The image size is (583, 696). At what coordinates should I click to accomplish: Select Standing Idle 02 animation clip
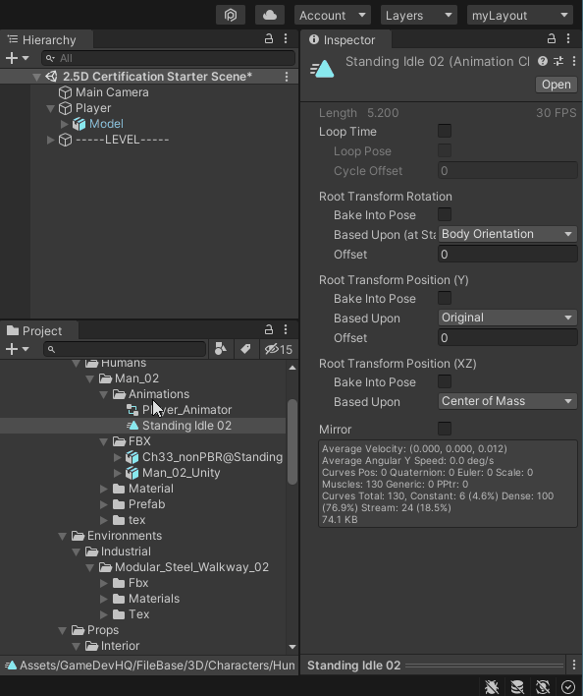point(179,426)
